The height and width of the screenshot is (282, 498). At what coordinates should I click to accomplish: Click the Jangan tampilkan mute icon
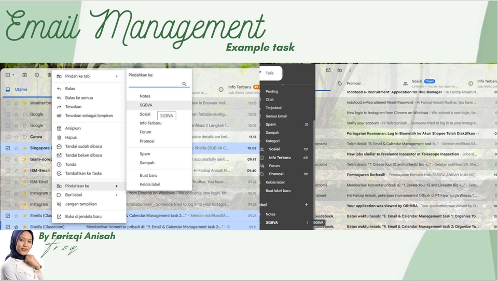(x=59, y=204)
